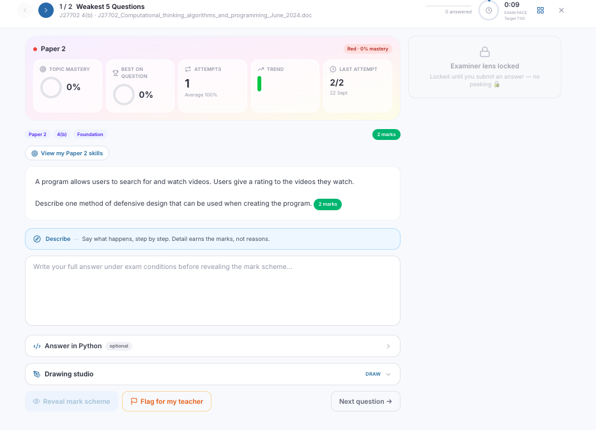Click the optional label next to Python
The image size is (596, 430).
click(119, 346)
